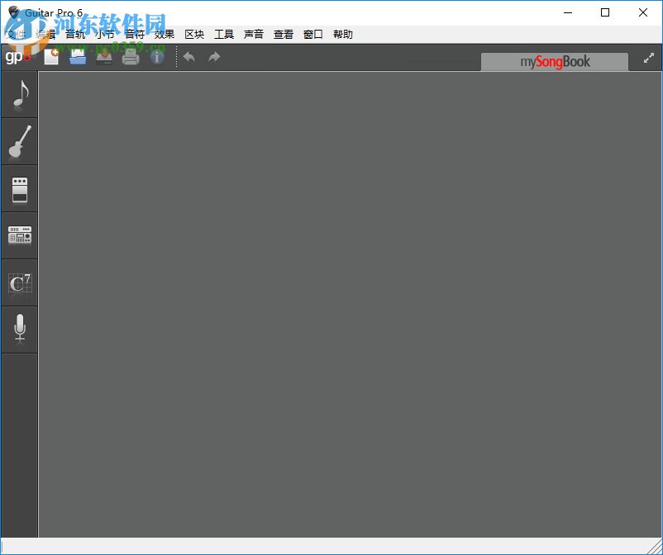Open the microphone lyrics panel
Screen dimensions: 663x555
[20, 330]
